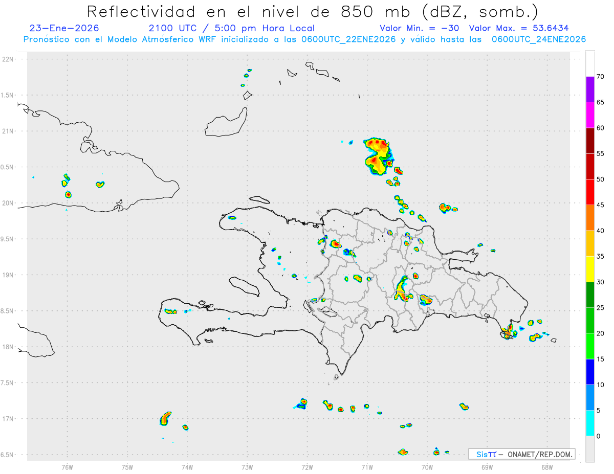Click the '22N' latitude label

click(9, 59)
